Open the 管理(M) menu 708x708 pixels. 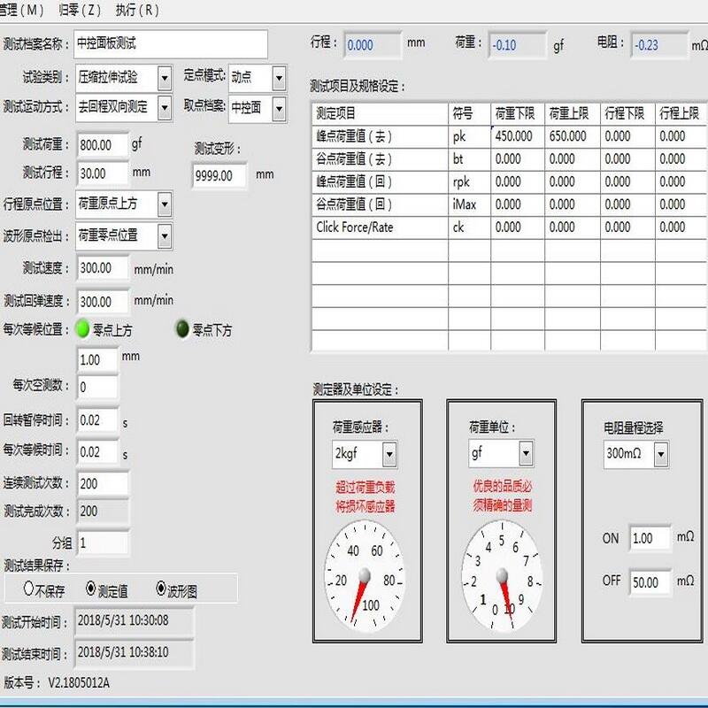[x=21, y=11]
